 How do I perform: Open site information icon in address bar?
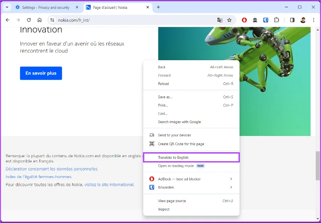(53, 20)
